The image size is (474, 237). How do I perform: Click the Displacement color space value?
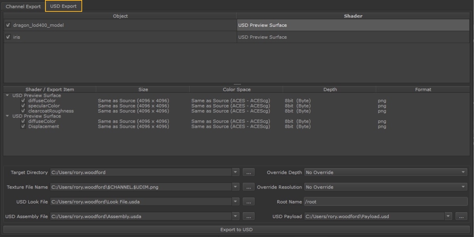[x=231, y=127]
